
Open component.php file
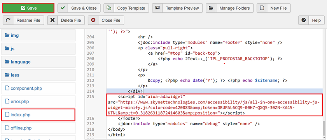pyautogui.click(x=38, y=88)
